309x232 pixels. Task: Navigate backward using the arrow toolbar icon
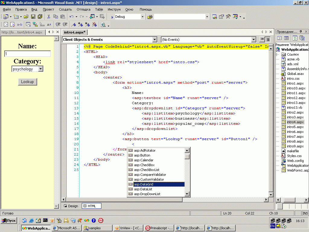click(x=93, y=17)
